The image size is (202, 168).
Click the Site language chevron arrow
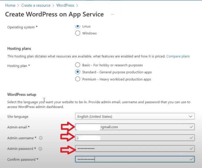click(191, 117)
